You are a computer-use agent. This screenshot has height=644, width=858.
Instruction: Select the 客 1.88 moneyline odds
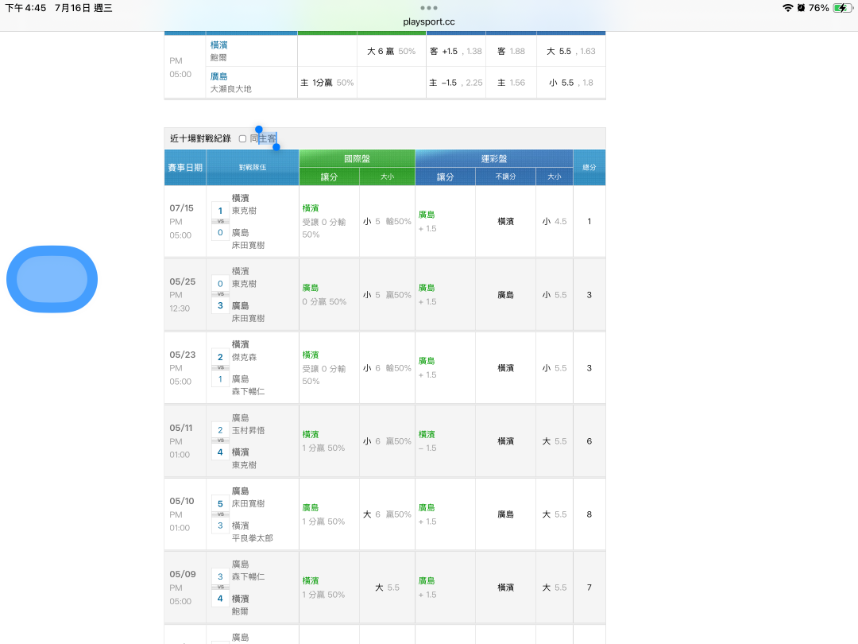point(511,51)
